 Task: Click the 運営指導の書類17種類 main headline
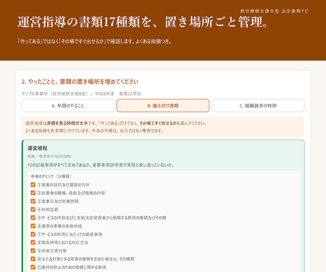143,22
